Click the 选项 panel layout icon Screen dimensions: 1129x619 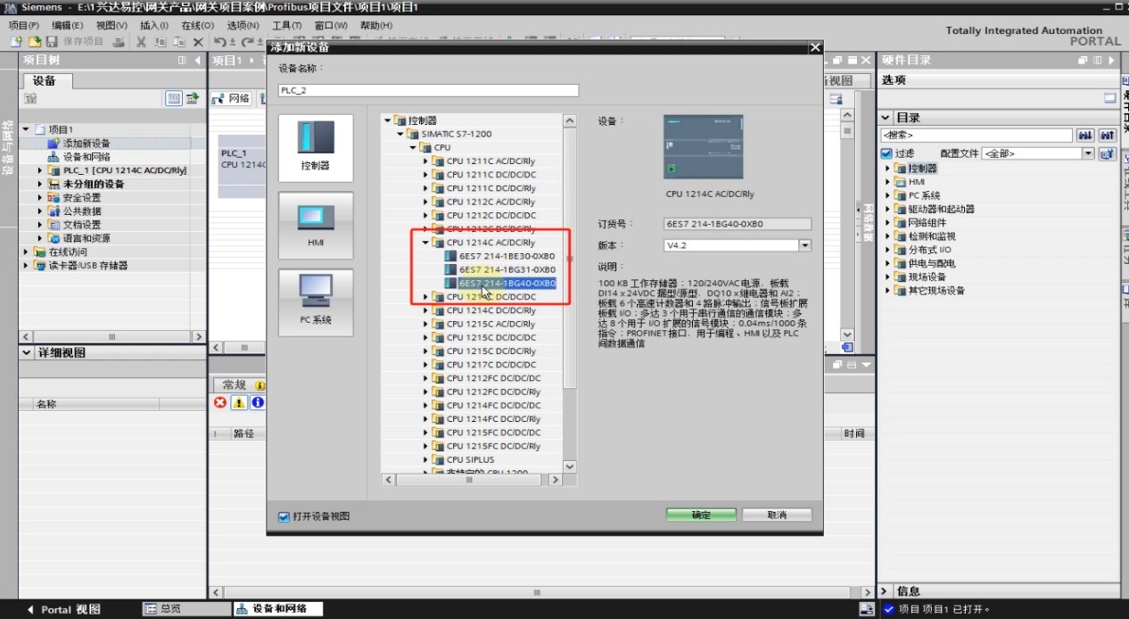1109,98
